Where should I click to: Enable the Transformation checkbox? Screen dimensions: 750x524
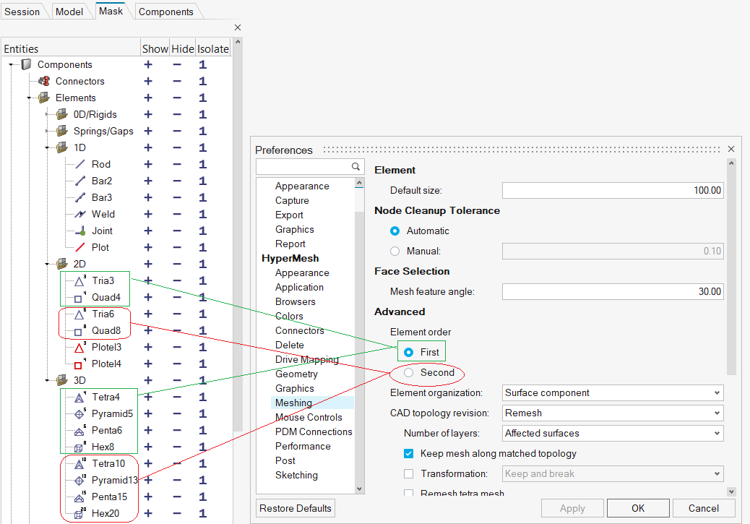(x=409, y=474)
